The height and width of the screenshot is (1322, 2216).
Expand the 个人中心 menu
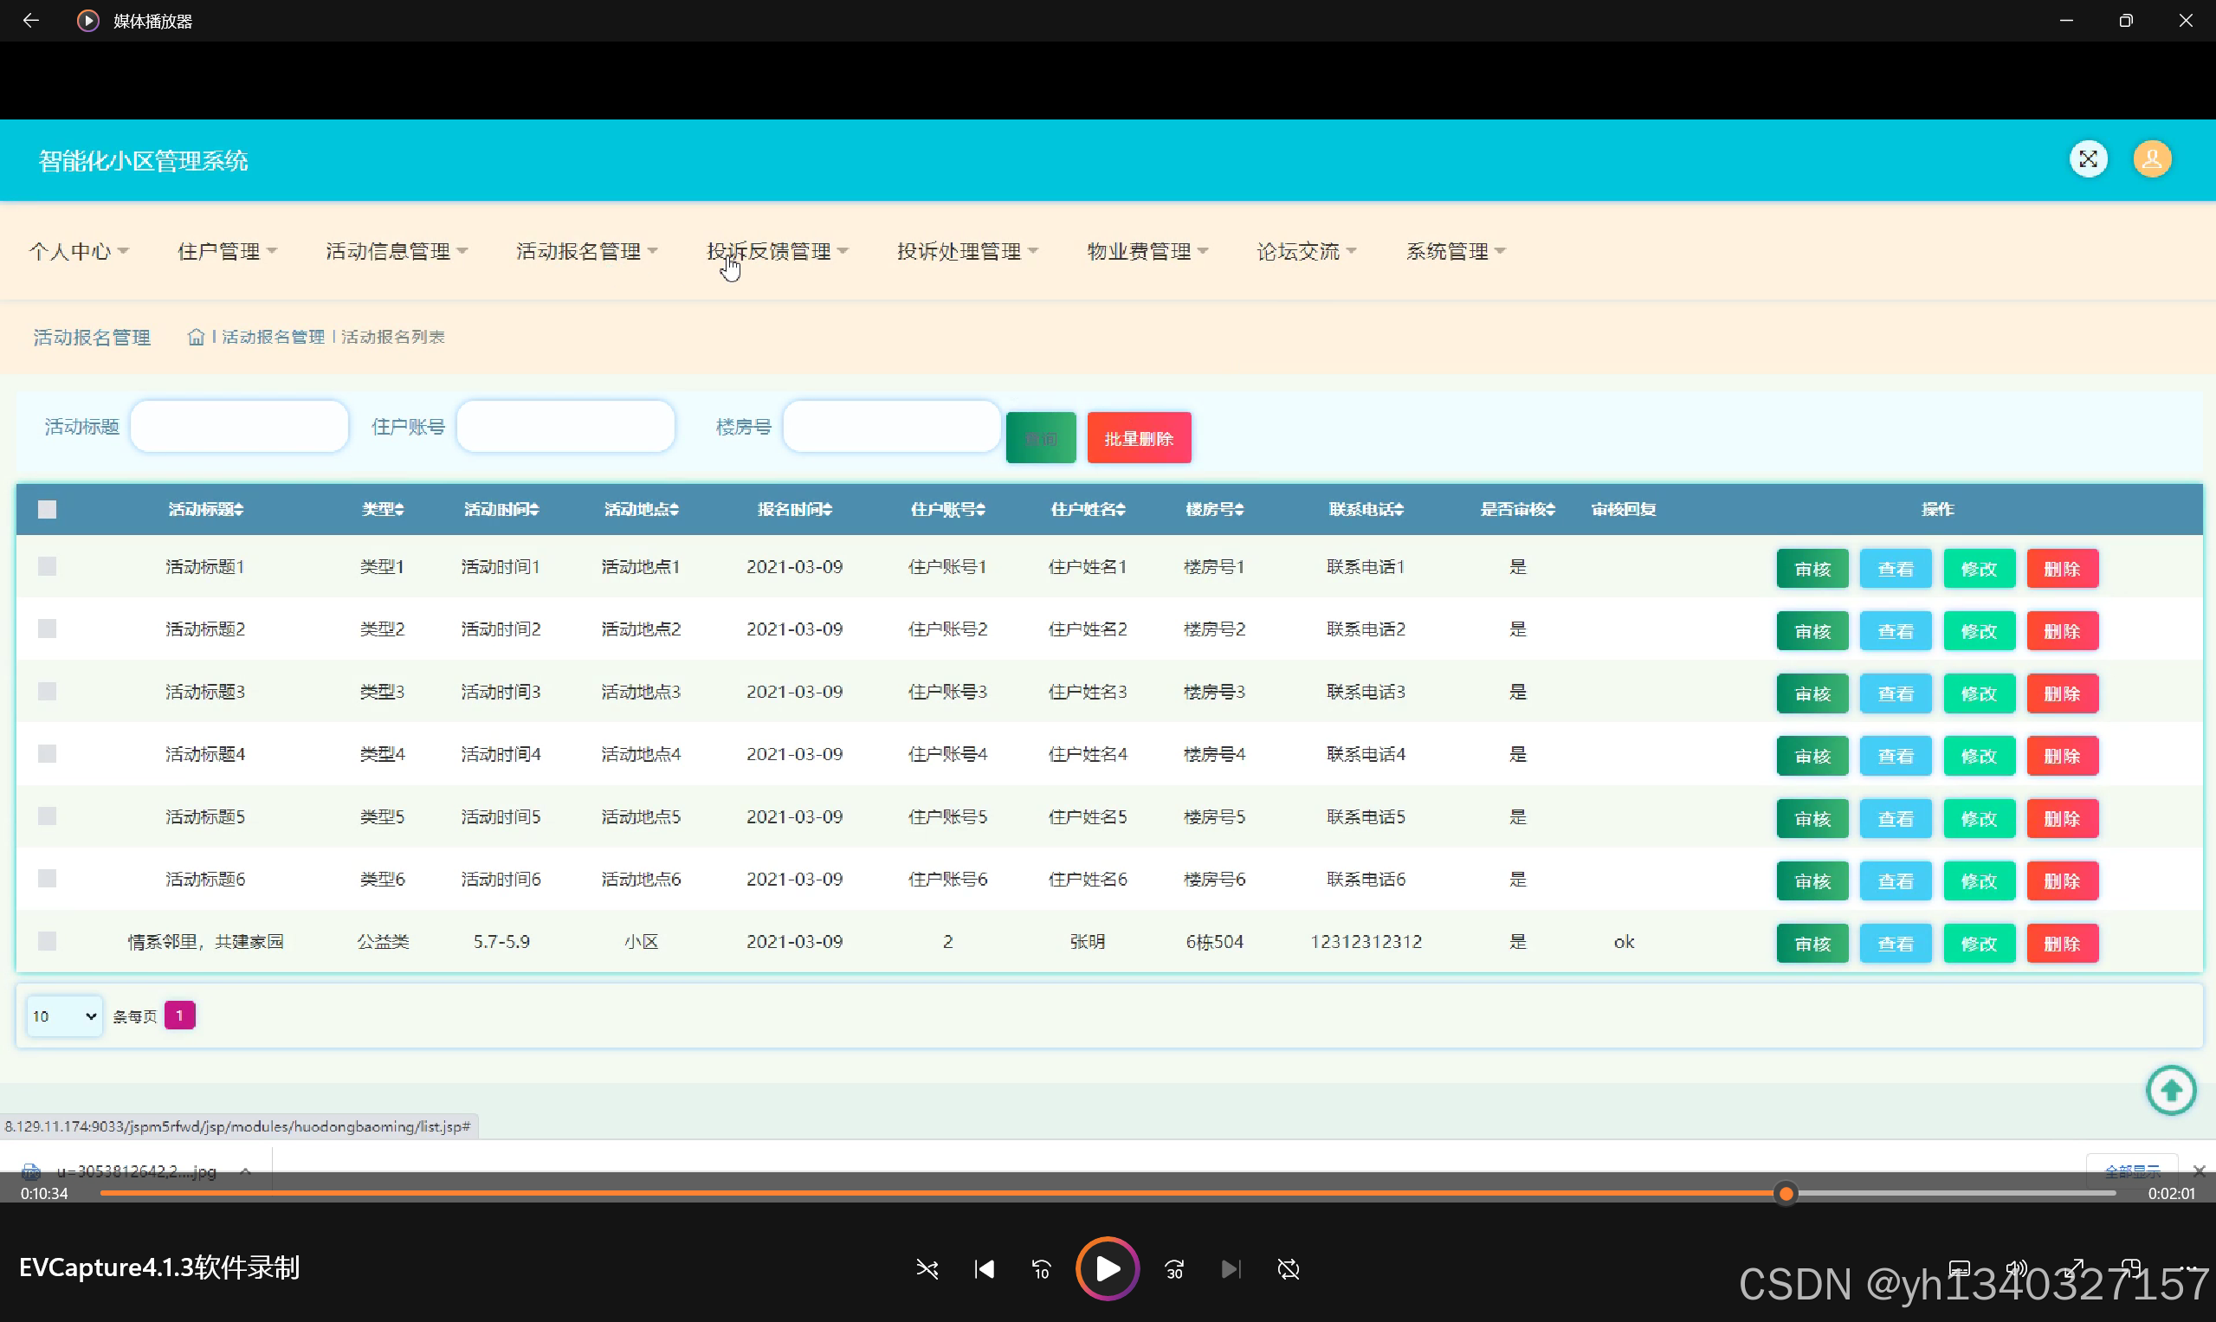coord(80,251)
